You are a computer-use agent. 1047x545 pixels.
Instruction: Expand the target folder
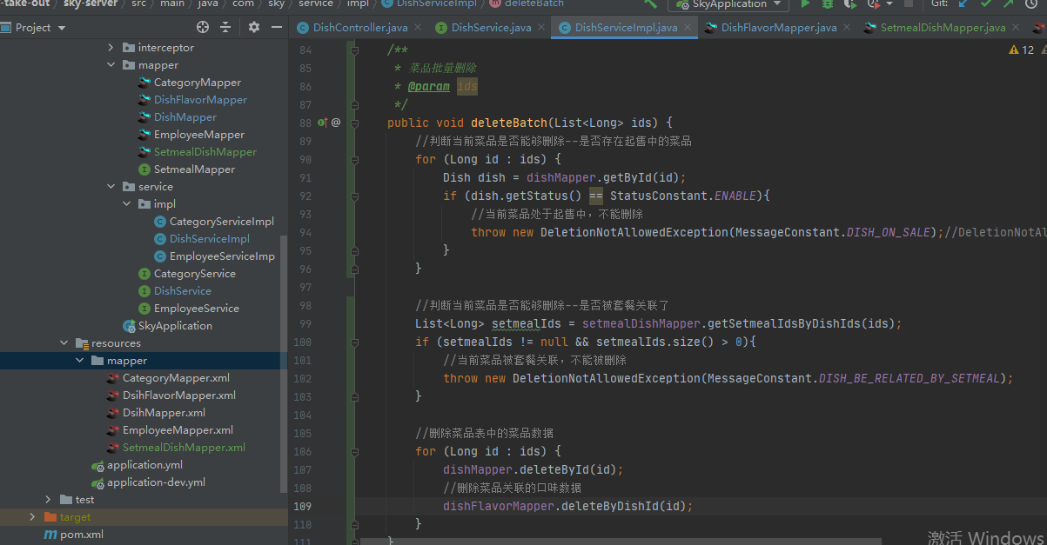[x=32, y=517]
